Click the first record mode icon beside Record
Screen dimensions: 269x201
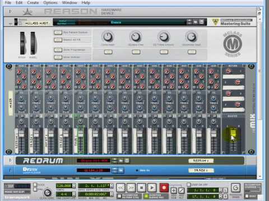174,190
